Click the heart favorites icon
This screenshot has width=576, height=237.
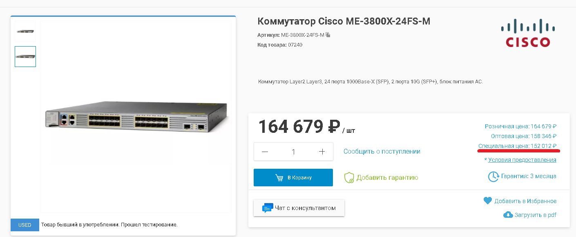[487, 201]
